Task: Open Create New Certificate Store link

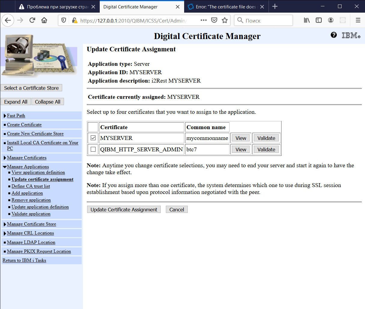Action: 35,134
